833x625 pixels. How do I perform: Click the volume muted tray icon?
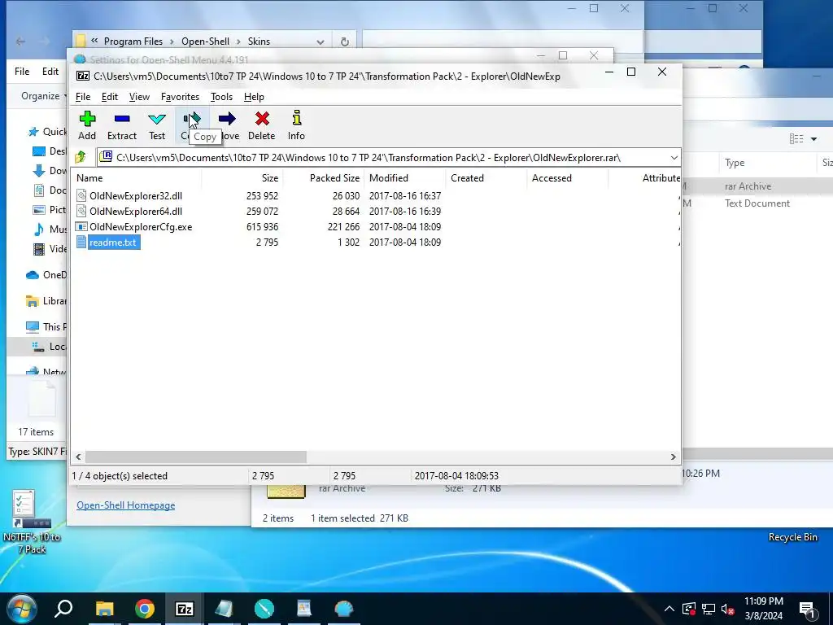tap(727, 609)
